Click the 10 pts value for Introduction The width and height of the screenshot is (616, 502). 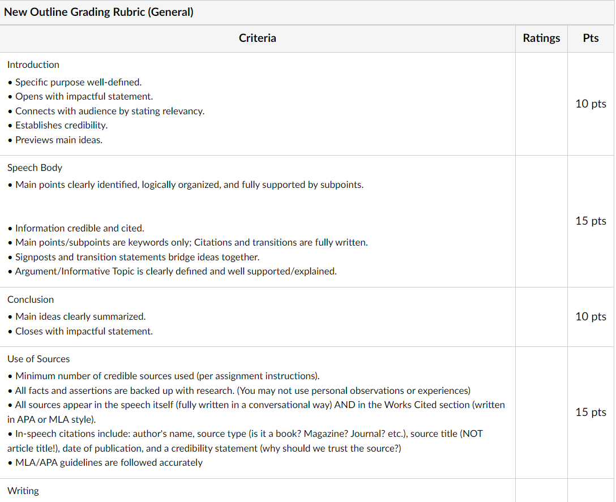591,104
